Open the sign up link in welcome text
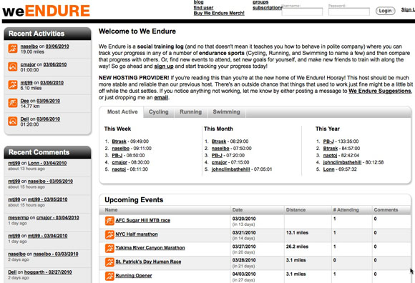Screen dimensions: 415x283 tap(164, 66)
